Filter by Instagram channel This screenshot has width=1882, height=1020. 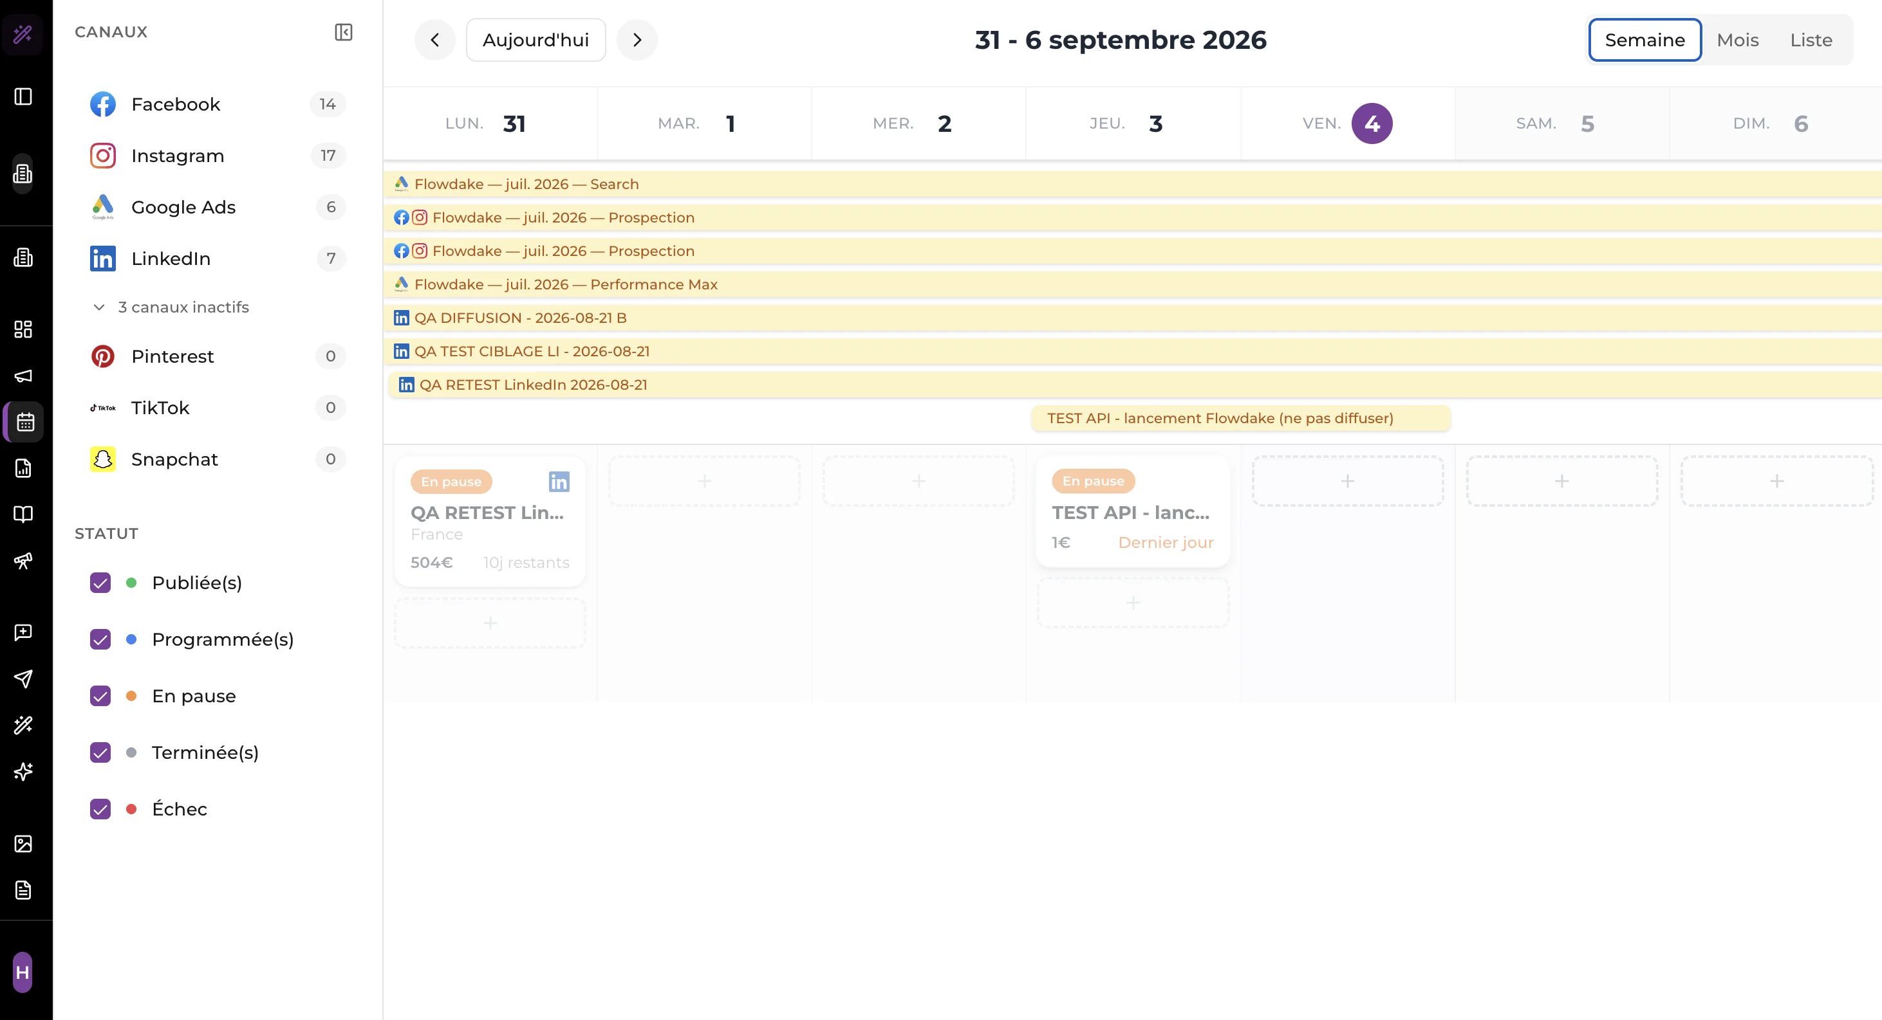217,156
